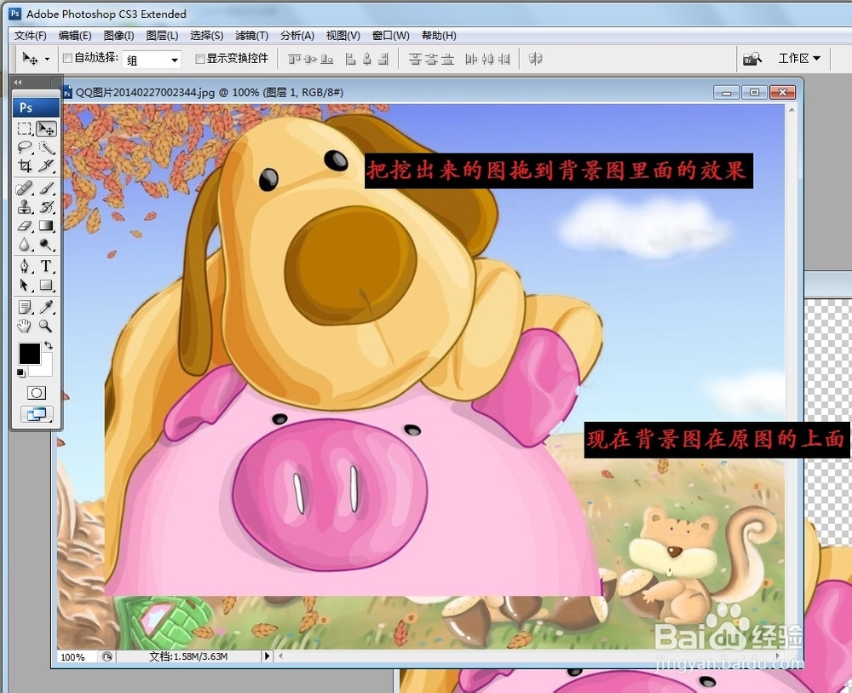The image size is (852, 693).
Task: Open status bar info flyout arrow
Action: (267, 656)
